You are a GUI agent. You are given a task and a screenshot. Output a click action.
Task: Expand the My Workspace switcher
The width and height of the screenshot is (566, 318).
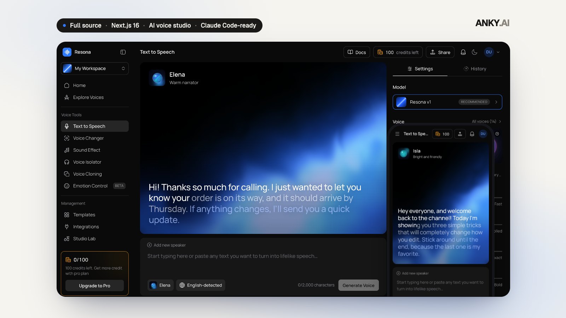pyautogui.click(x=95, y=69)
